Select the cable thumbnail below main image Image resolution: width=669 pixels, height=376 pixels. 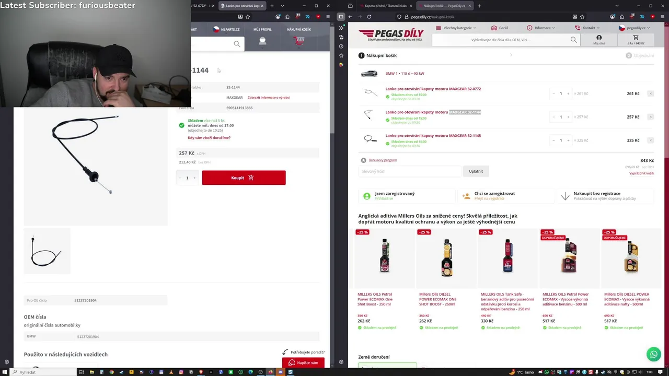click(x=47, y=251)
